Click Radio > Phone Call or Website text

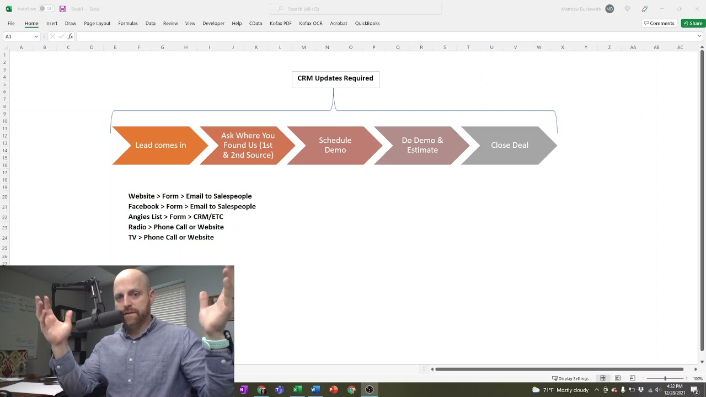pos(176,227)
